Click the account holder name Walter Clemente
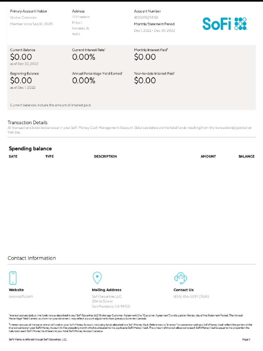The width and height of the screenshot is (263, 351). point(23,17)
